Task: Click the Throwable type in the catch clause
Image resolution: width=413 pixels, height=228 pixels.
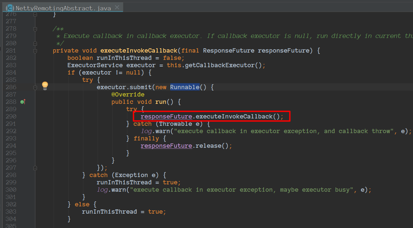Action: (x=175, y=124)
